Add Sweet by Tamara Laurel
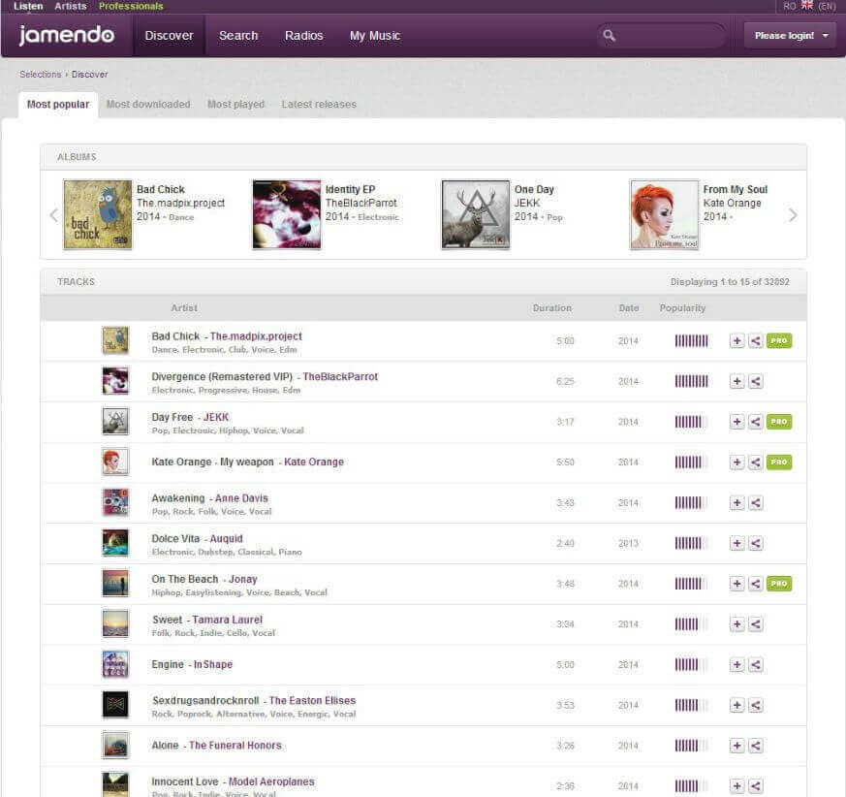This screenshot has width=846, height=797. pos(737,624)
